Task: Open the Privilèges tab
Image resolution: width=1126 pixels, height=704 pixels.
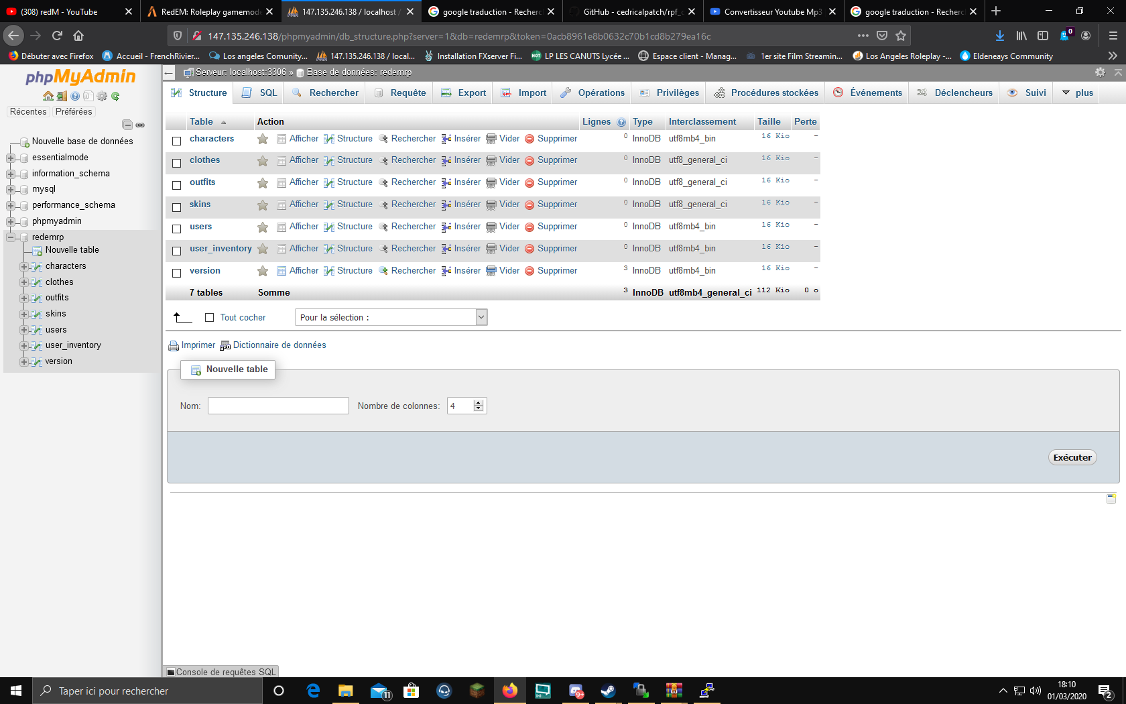Action: [669, 93]
